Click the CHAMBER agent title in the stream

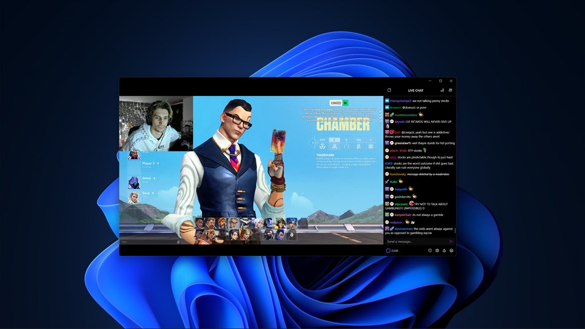343,125
